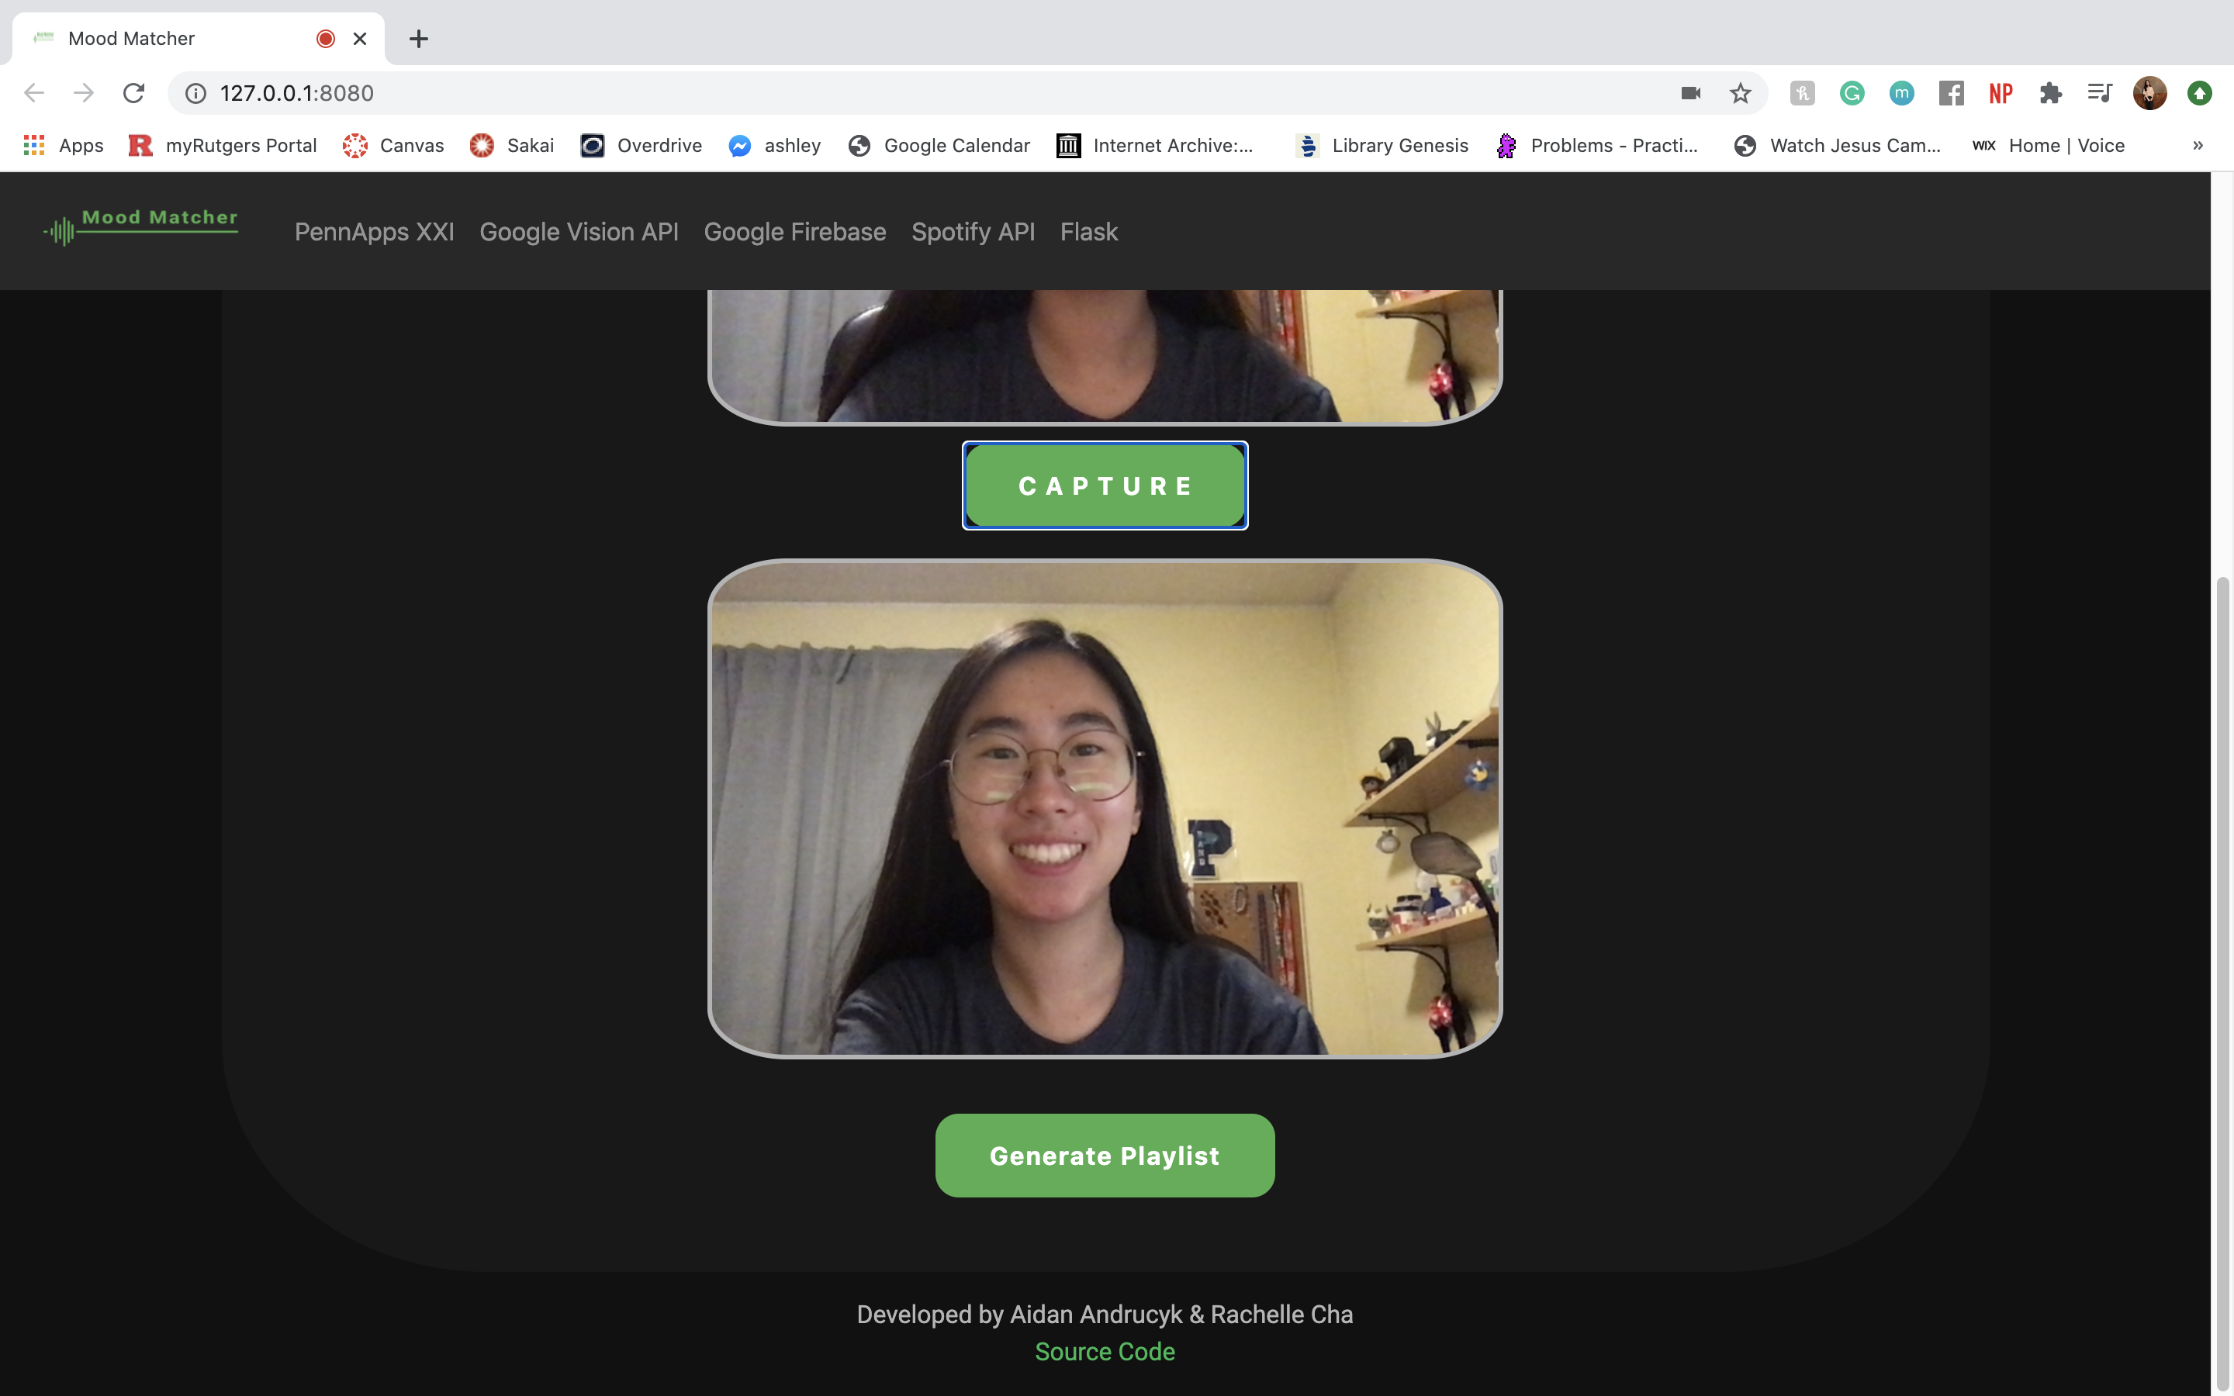Open the Source Code link

click(1104, 1351)
